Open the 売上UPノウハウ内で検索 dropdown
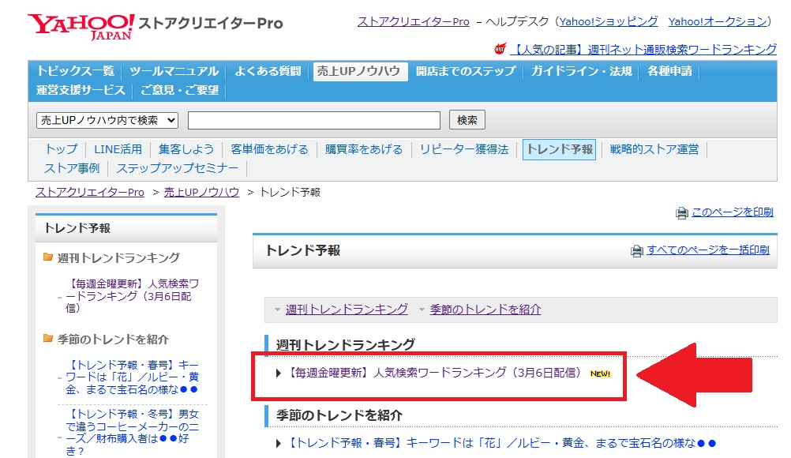Screen dimensions: 791x458 click(x=108, y=120)
